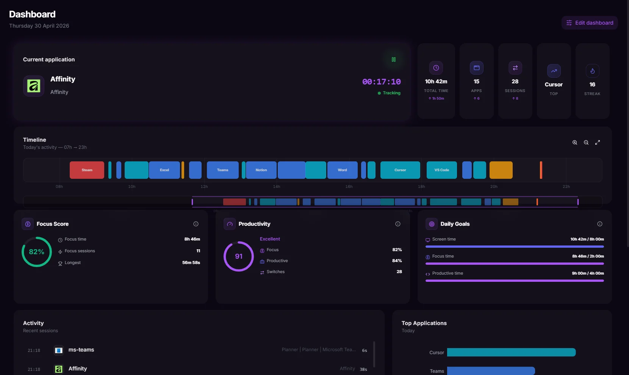The width and height of the screenshot is (629, 375).
Task: Select the Word block on the timeline
Action: [343, 170]
